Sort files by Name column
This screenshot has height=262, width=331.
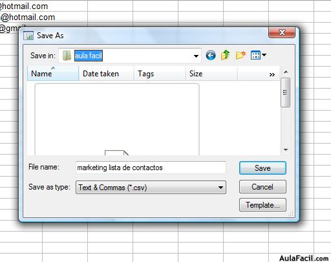coord(53,74)
